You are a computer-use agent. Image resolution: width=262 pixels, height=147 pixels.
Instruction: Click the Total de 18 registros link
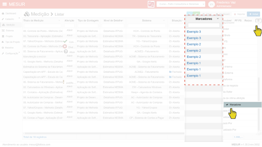point(35,137)
